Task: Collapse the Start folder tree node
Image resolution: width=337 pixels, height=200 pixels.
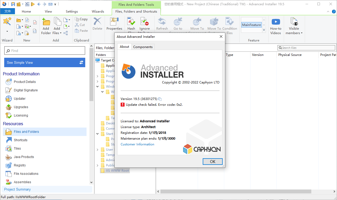Action: [x=98, y=134]
